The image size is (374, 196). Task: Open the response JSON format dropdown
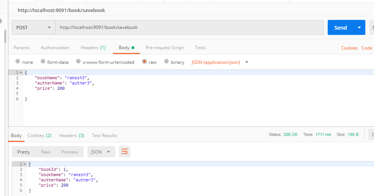(101, 152)
